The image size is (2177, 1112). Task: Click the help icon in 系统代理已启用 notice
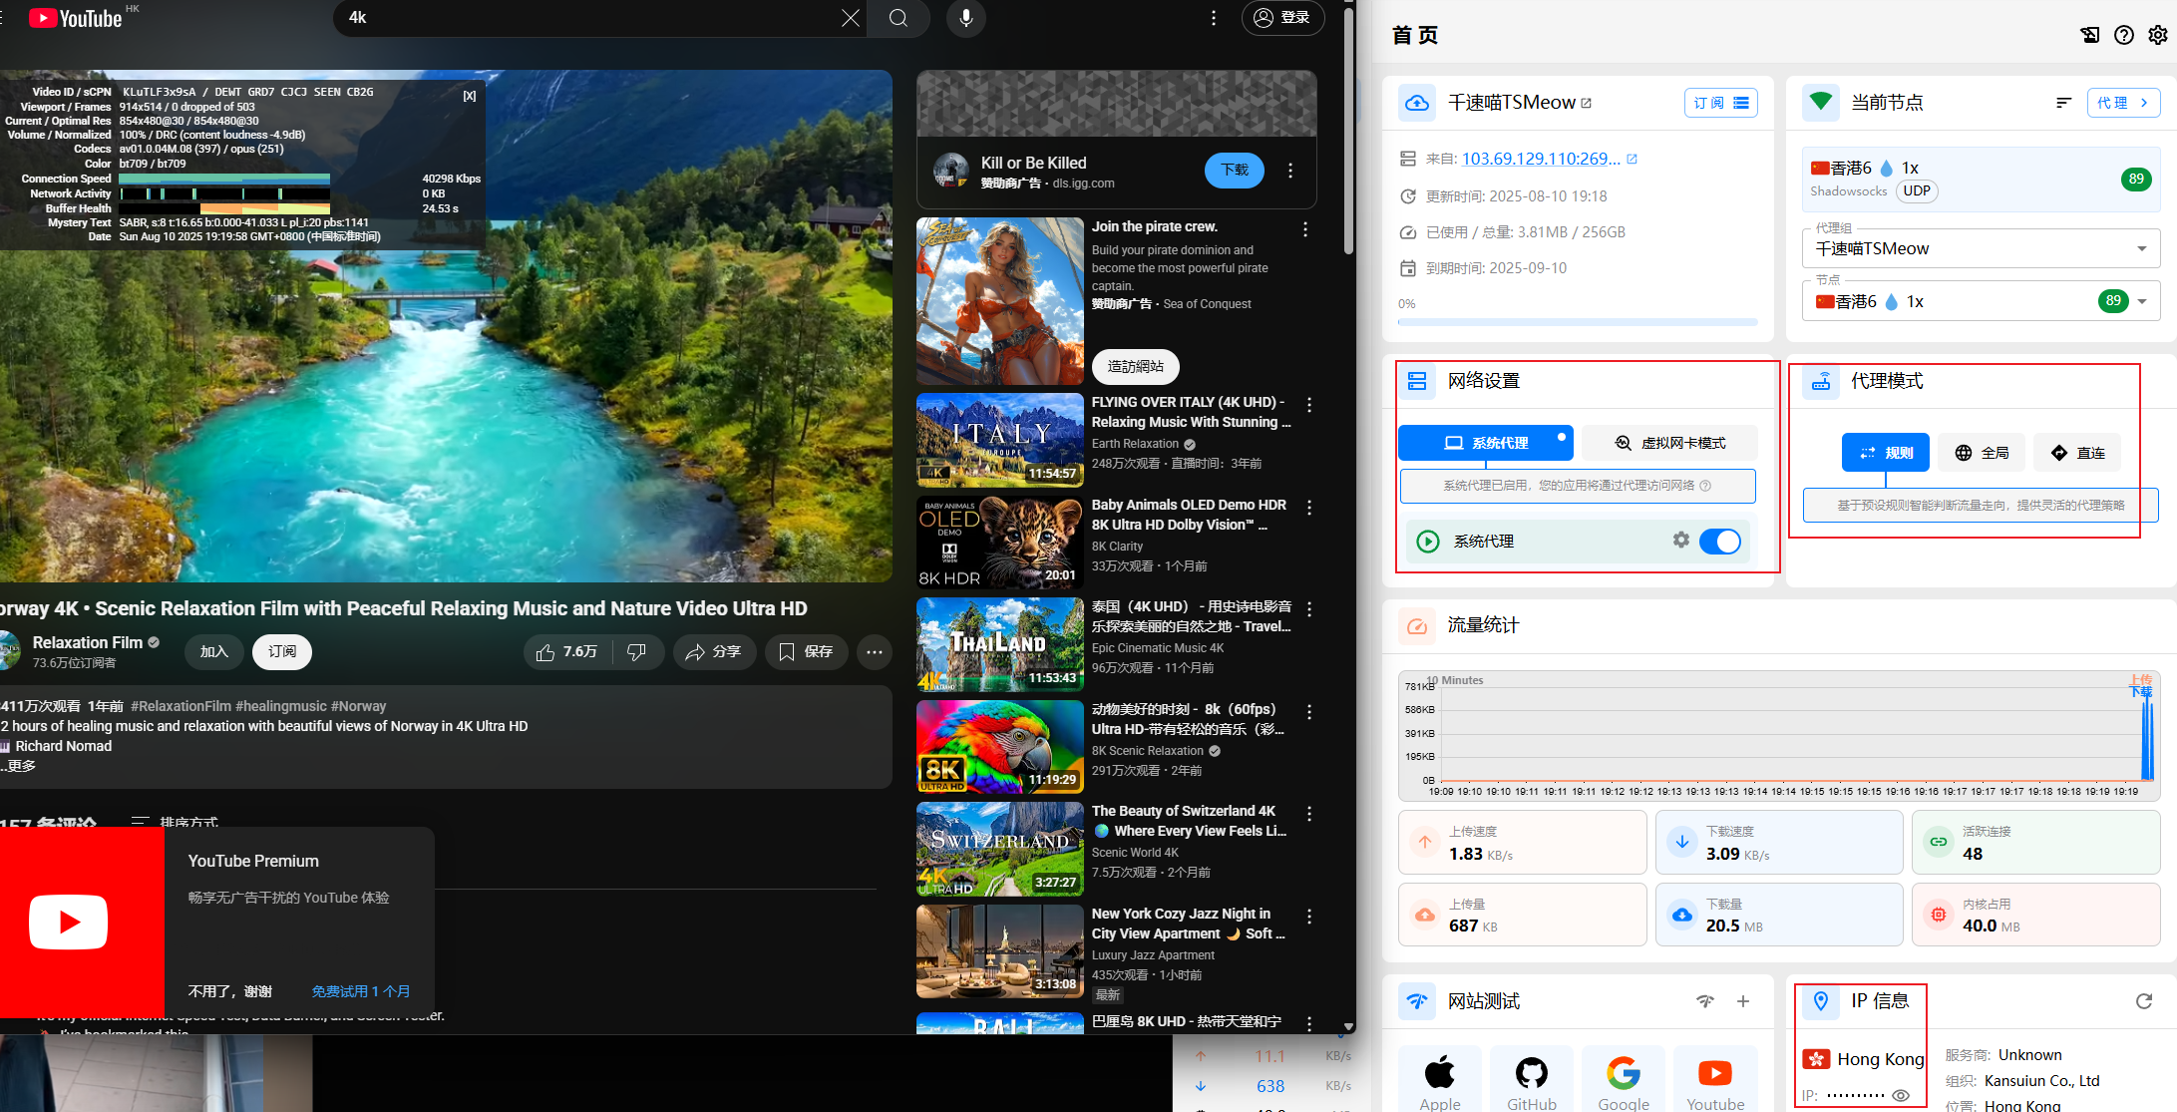pyautogui.click(x=1705, y=486)
